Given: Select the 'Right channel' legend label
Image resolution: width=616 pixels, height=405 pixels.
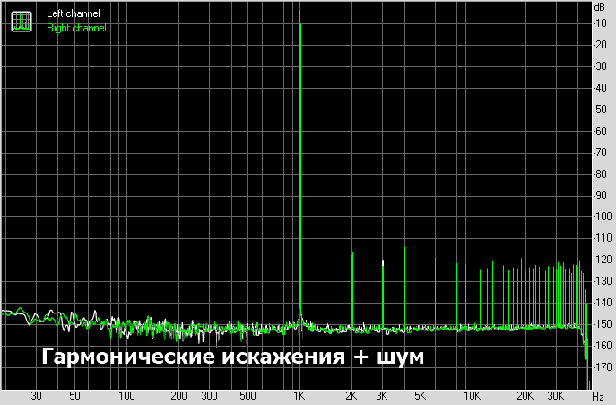Looking at the screenshot, I should (76, 28).
